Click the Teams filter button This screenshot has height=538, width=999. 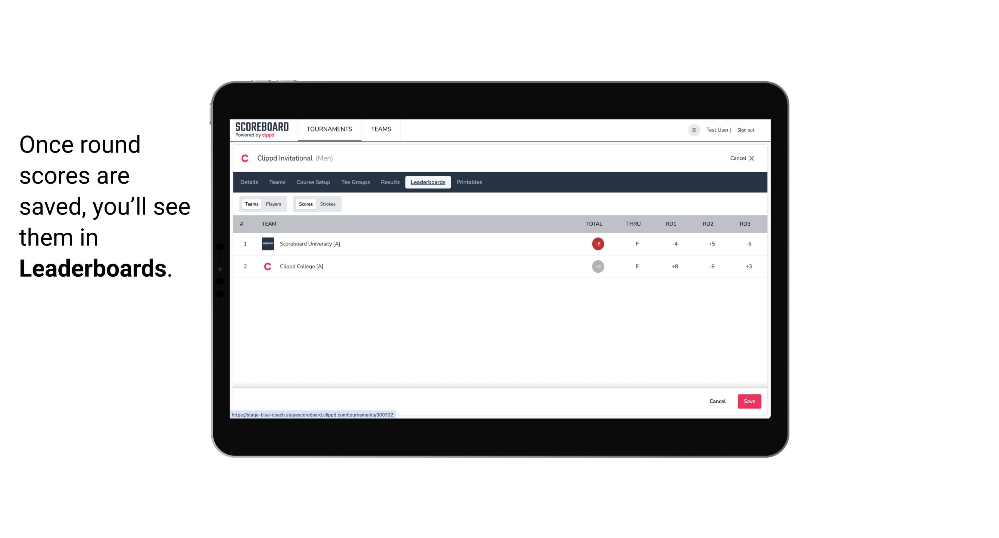point(250,203)
